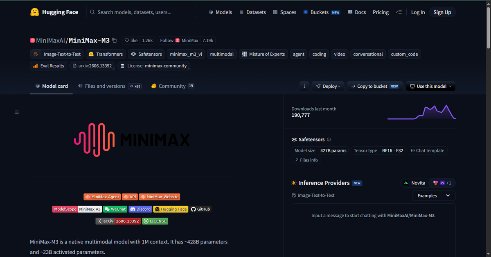Open the Hugging Face badge
491x257 pixels.
pyautogui.click(x=171, y=209)
